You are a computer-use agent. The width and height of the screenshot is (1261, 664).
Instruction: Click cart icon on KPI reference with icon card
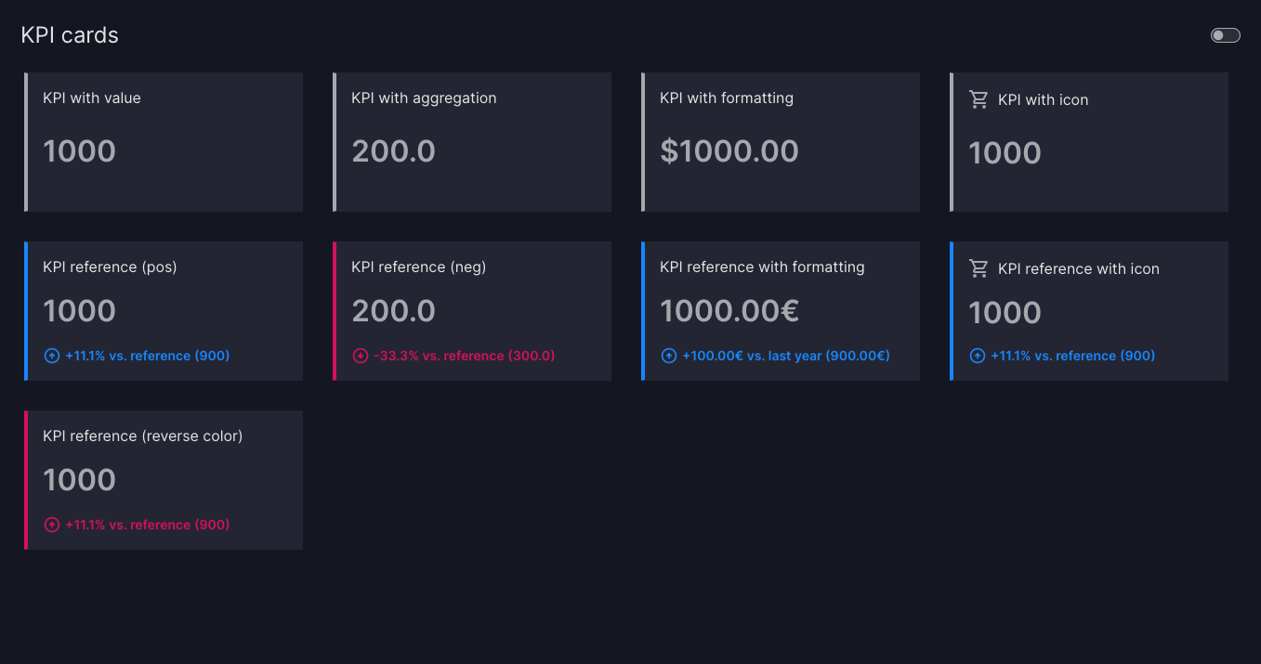(979, 268)
